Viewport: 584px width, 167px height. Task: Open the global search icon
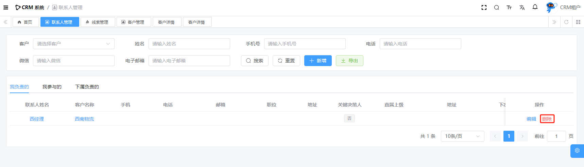497,7
